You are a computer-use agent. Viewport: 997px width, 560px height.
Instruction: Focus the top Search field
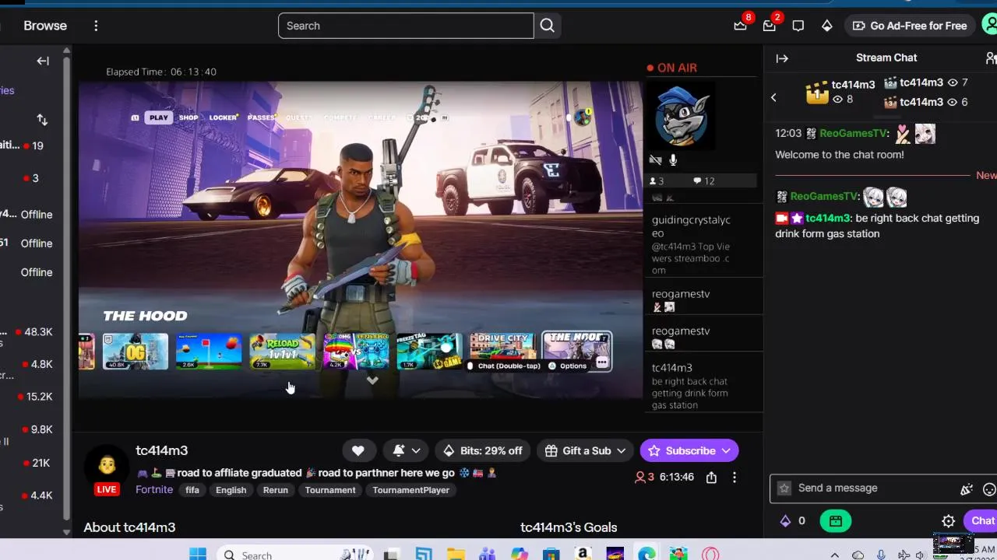406,26
